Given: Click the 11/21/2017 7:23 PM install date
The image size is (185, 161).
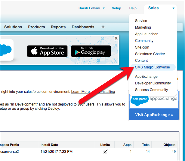Looking at the screenshot, I should (x=56, y=152).
